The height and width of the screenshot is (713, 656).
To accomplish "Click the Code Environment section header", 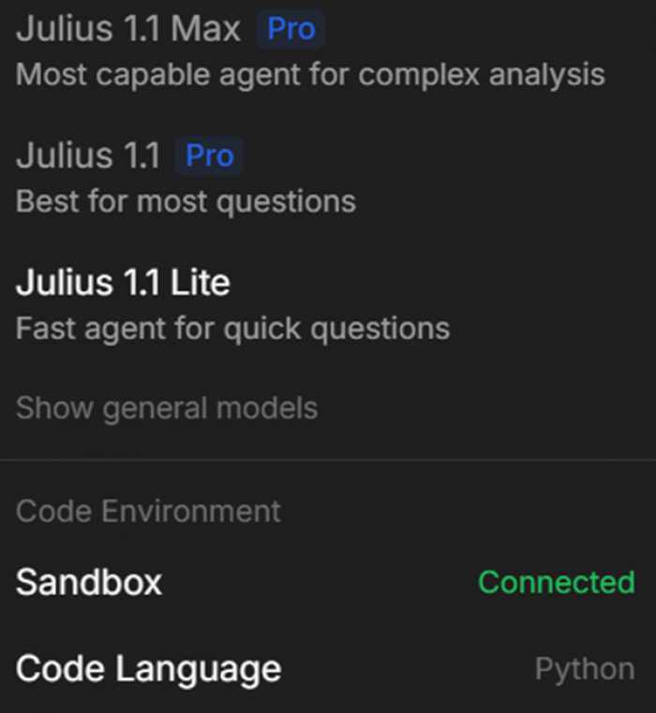I will pos(148,511).
